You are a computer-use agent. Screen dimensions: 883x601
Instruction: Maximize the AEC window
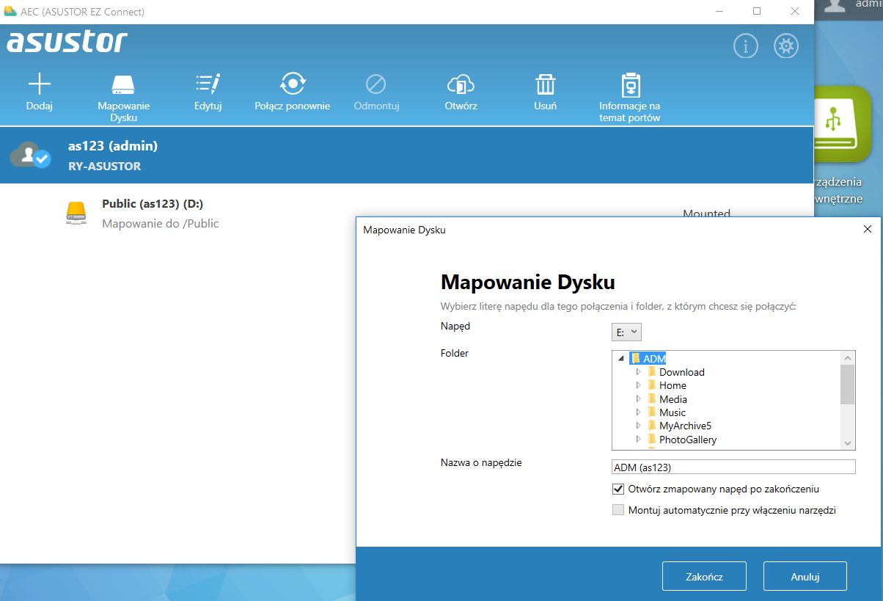click(757, 12)
